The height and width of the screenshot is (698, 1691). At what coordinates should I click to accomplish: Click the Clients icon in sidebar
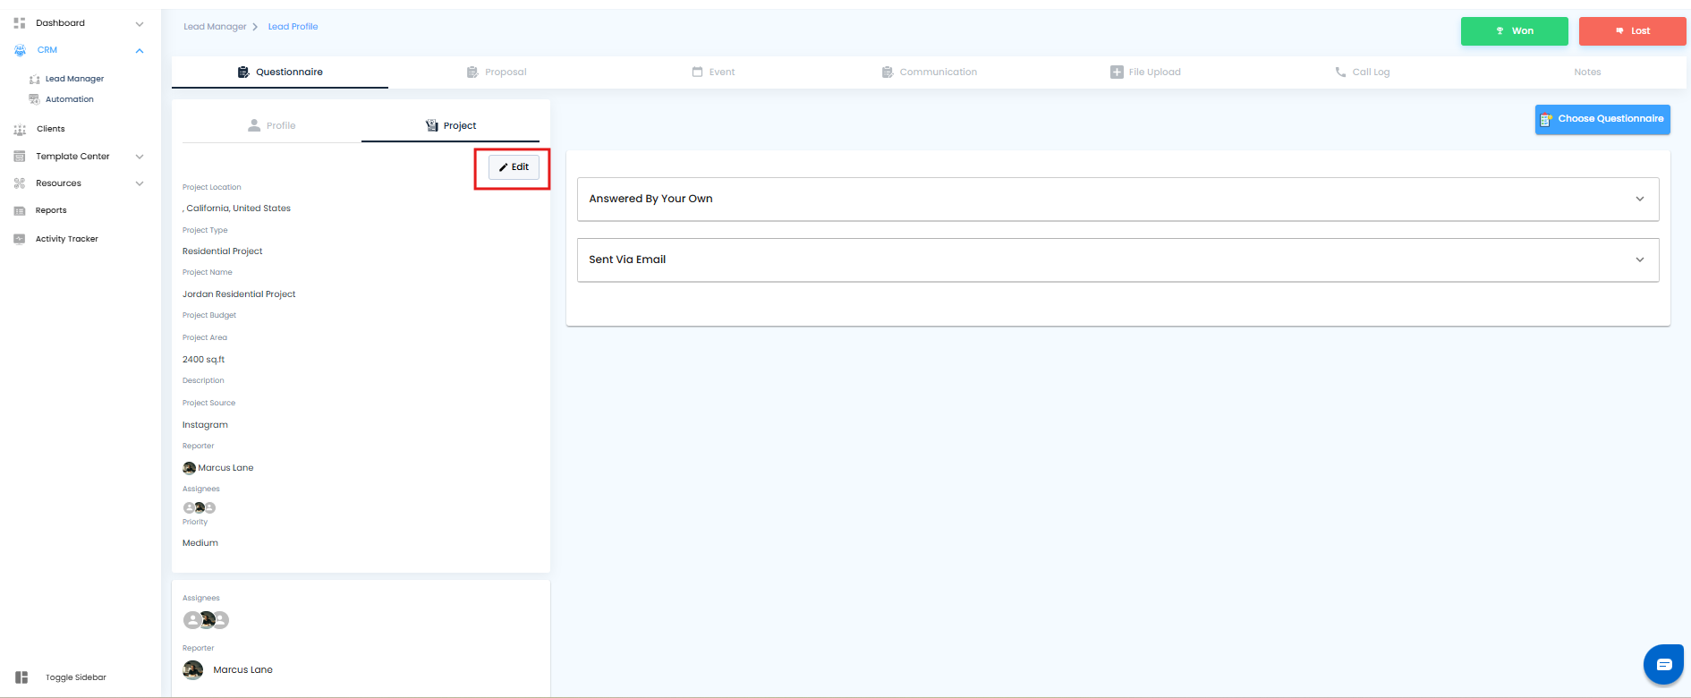pyautogui.click(x=20, y=129)
